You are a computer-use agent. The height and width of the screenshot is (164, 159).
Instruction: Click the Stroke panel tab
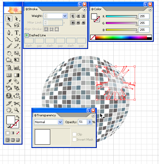pyautogui.click(x=33, y=9)
